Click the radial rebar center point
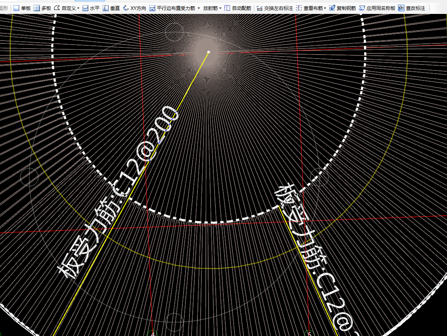This screenshot has height=336, width=447. pyautogui.click(x=209, y=52)
